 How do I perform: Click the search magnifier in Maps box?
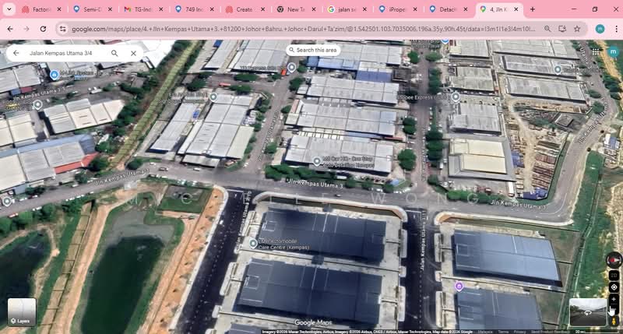point(114,54)
